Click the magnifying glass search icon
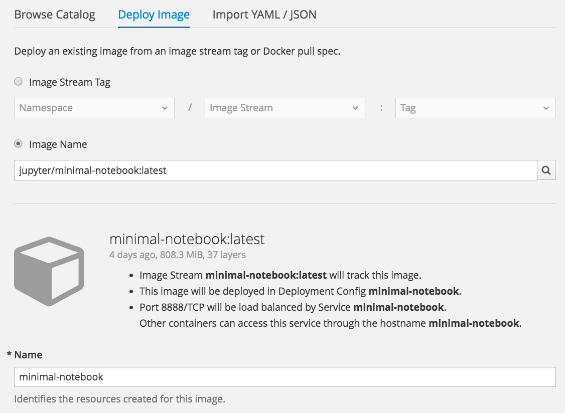This screenshot has height=413, width=565. pos(546,170)
